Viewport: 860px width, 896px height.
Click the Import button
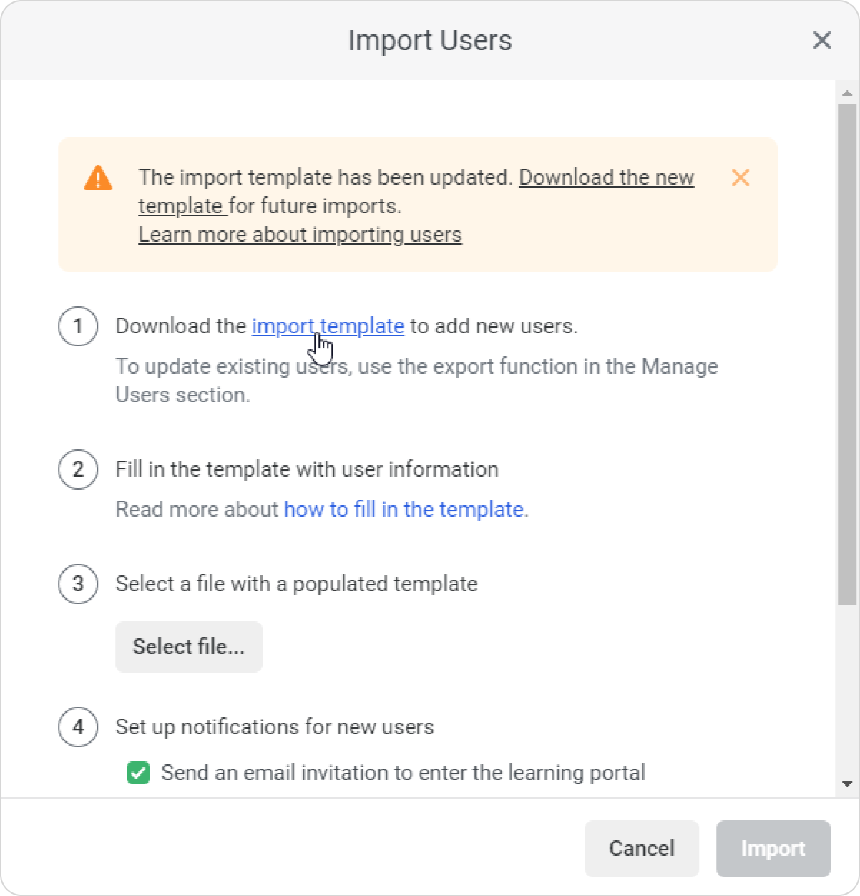pos(773,849)
